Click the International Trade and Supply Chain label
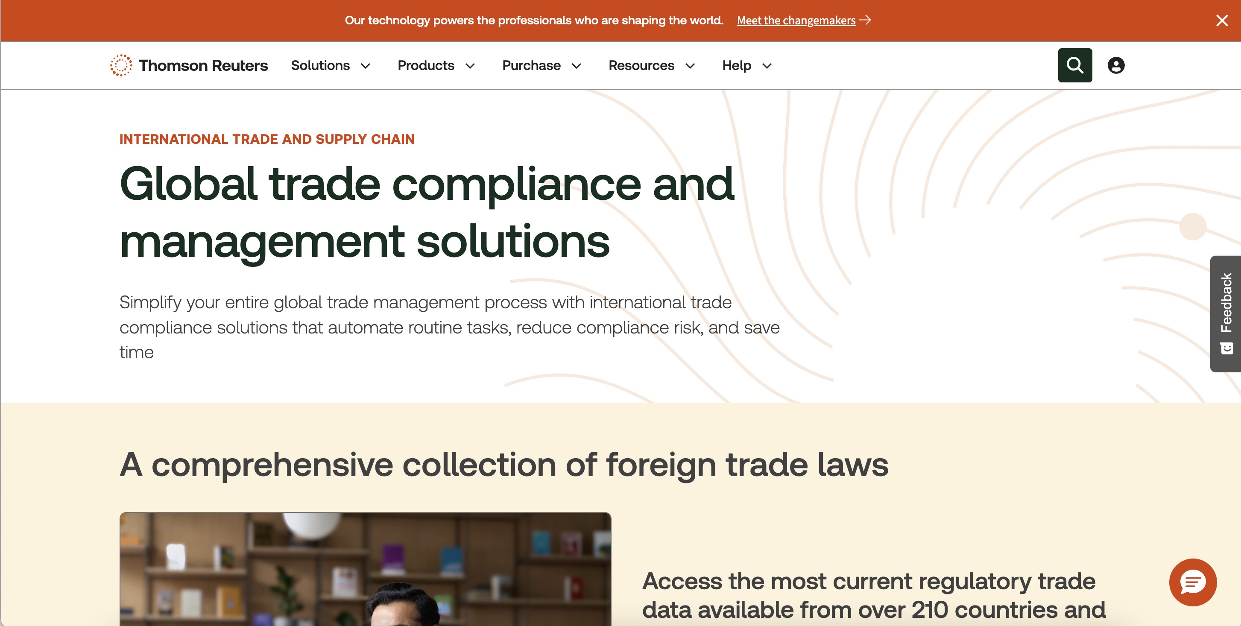 pyautogui.click(x=267, y=139)
